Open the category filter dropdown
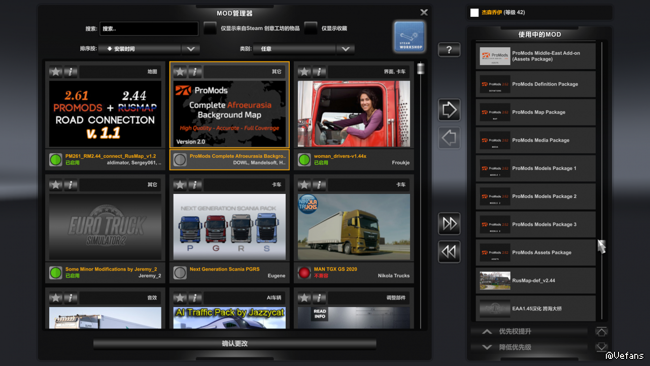Image resolution: width=650 pixels, height=366 pixels. [345, 49]
